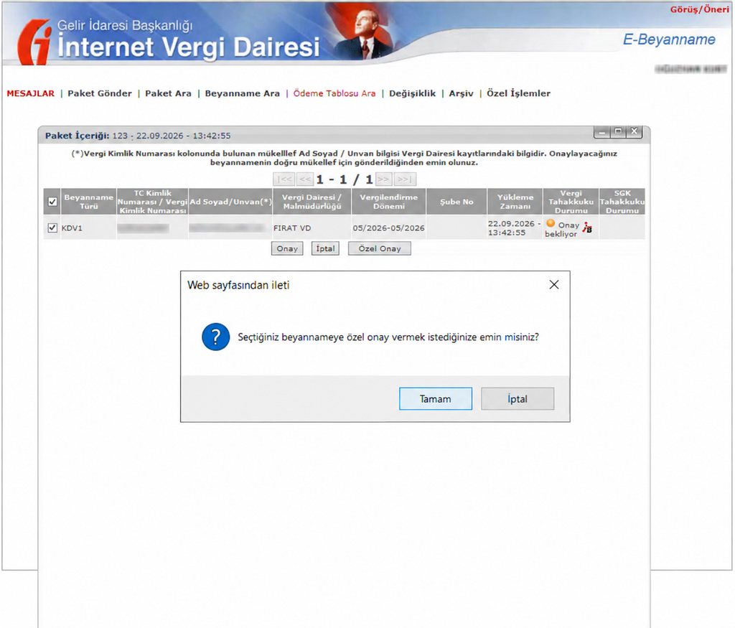Click the red Gelir İdaresi logo icon
Screen dimensions: 735x628
(x=34, y=42)
